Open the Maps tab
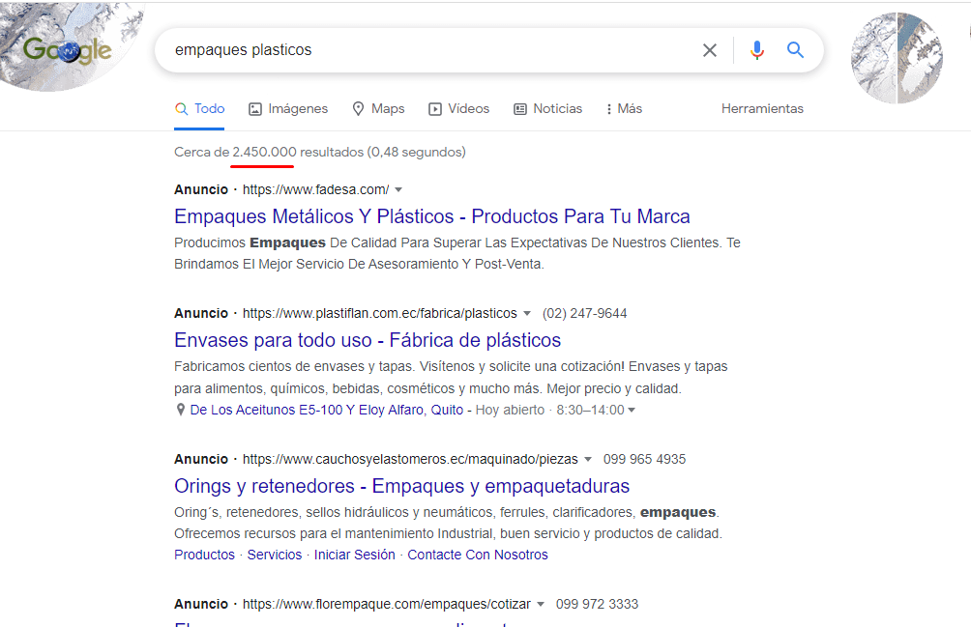Image resolution: width=971 pixels, height=627 pixels. pyautogui.click(x=378, y=109)
